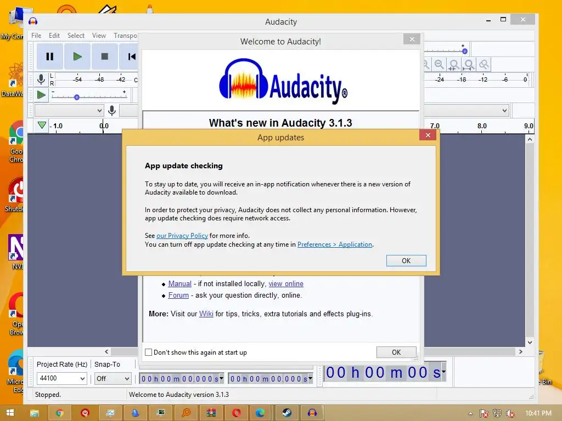Click the Play-at-speed green arrow
Image resolution: width=562 pixels, height=421 pixels.
(41, 95)
